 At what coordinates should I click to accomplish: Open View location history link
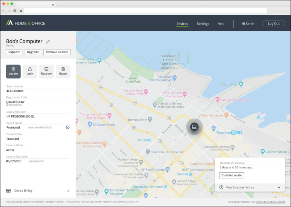point(240,187)
